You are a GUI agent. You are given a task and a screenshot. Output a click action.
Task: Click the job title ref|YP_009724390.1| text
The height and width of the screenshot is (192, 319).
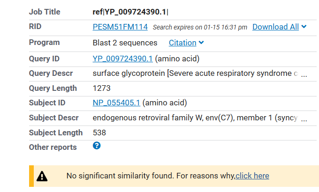pyautogui.click(x=130, y=12)
